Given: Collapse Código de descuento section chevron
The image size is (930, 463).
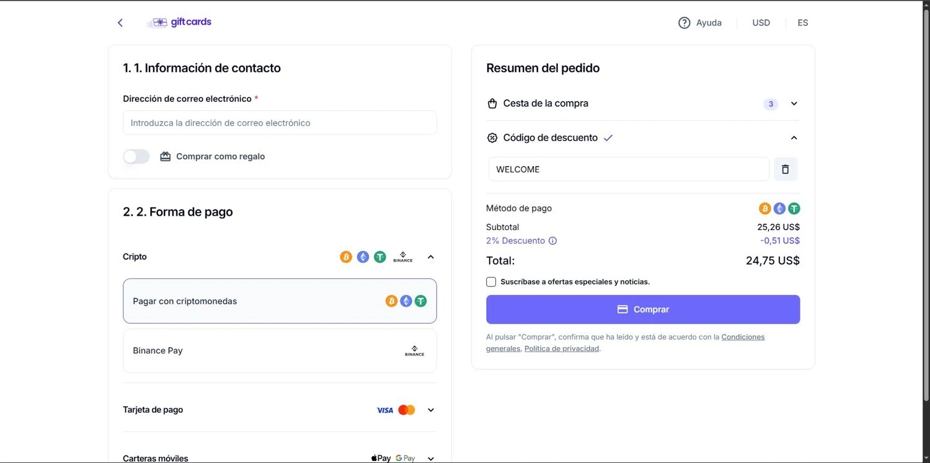Looking at the screenshot, I should click(794, 138).
